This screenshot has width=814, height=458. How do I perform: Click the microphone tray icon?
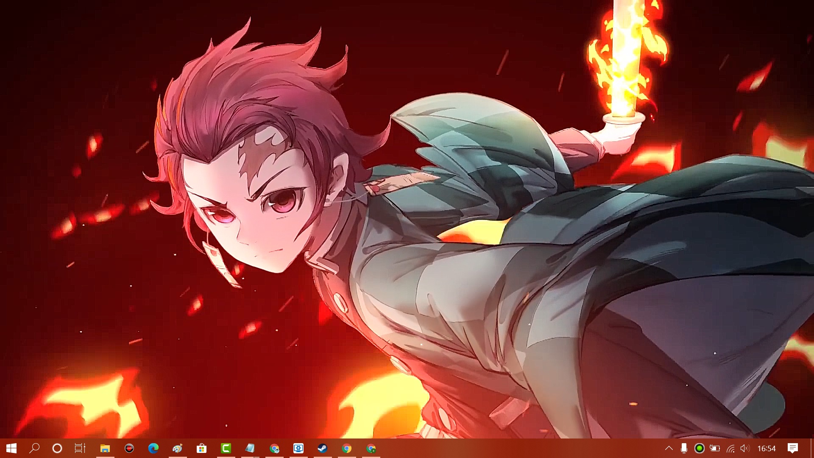pos(684,448)
